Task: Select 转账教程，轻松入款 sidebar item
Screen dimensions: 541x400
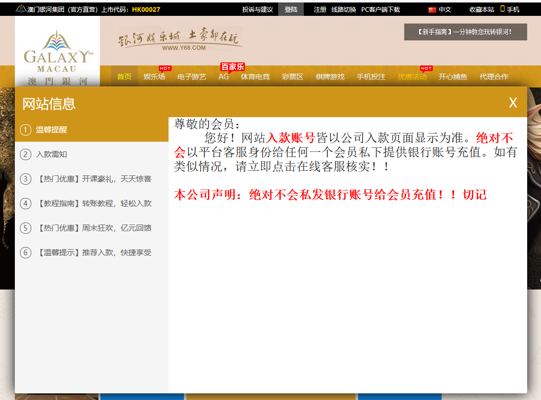Action: coord(91,203)
